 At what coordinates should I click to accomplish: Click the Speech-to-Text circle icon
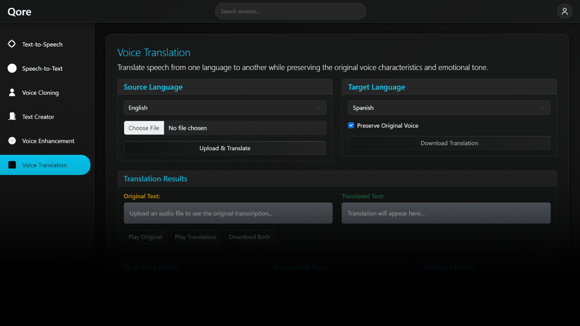12,68
